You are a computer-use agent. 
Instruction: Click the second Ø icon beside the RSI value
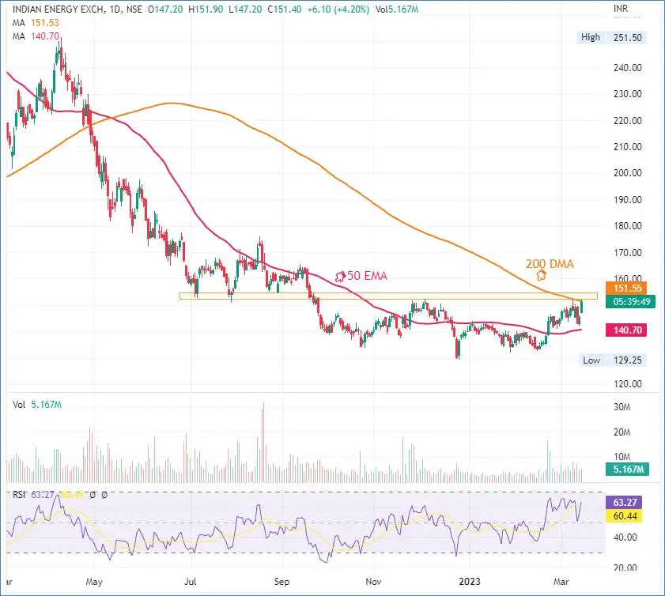(104, 495)
